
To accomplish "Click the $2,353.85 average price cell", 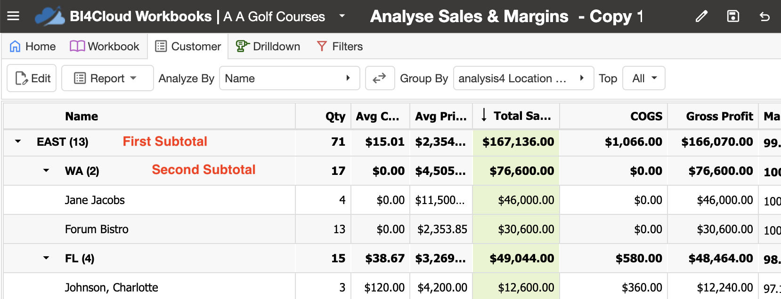I will 441,229.
